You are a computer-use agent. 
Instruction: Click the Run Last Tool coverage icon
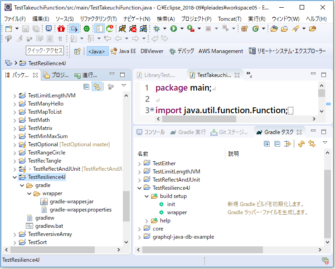click(x=191, y=29)
